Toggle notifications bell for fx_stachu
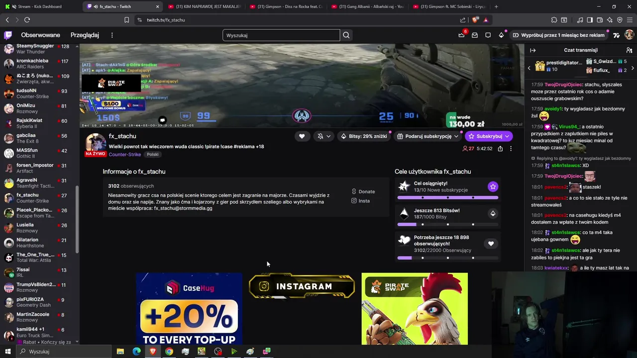Image resolution: width=637 pixels, height=358 pixels. [320, 136]
